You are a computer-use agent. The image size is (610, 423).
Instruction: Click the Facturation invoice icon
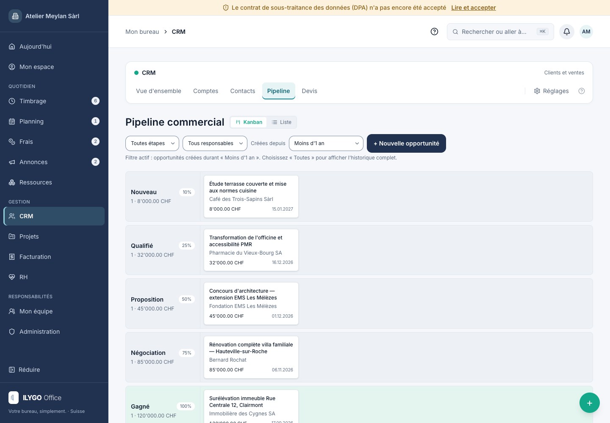(12, 257)
